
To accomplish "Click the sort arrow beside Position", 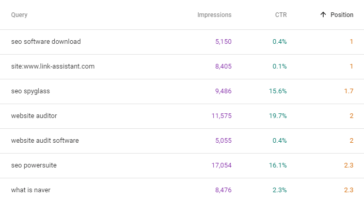I will 323,15.
